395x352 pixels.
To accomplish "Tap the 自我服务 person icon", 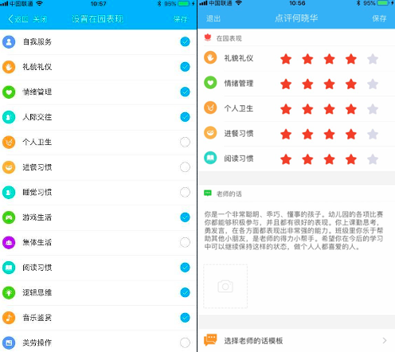I will pyautogui.click(x=9, y=41).
